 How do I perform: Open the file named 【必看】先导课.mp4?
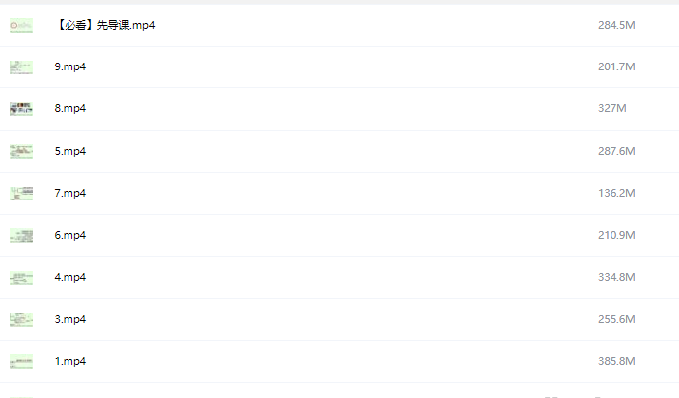tap(104, 25)
